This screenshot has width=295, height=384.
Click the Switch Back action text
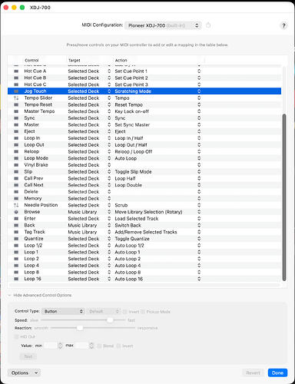128,225
